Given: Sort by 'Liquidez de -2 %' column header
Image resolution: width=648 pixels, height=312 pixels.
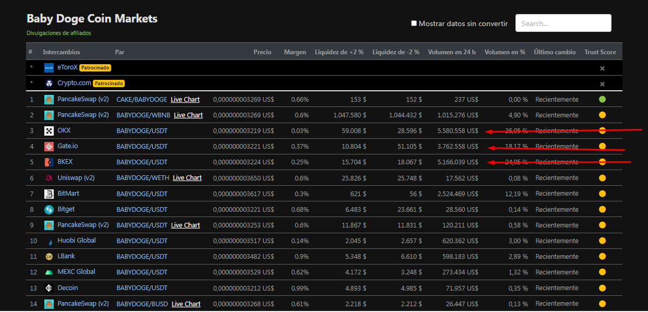Looking at the screenshot, I should point(397,52).
